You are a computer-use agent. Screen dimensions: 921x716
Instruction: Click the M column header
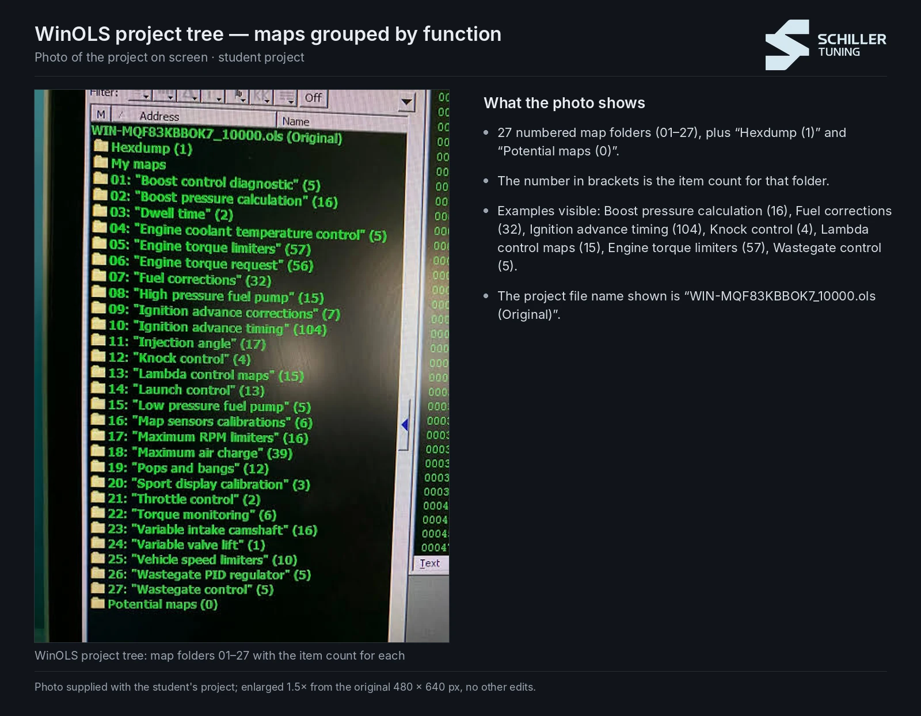click(101, 114)
